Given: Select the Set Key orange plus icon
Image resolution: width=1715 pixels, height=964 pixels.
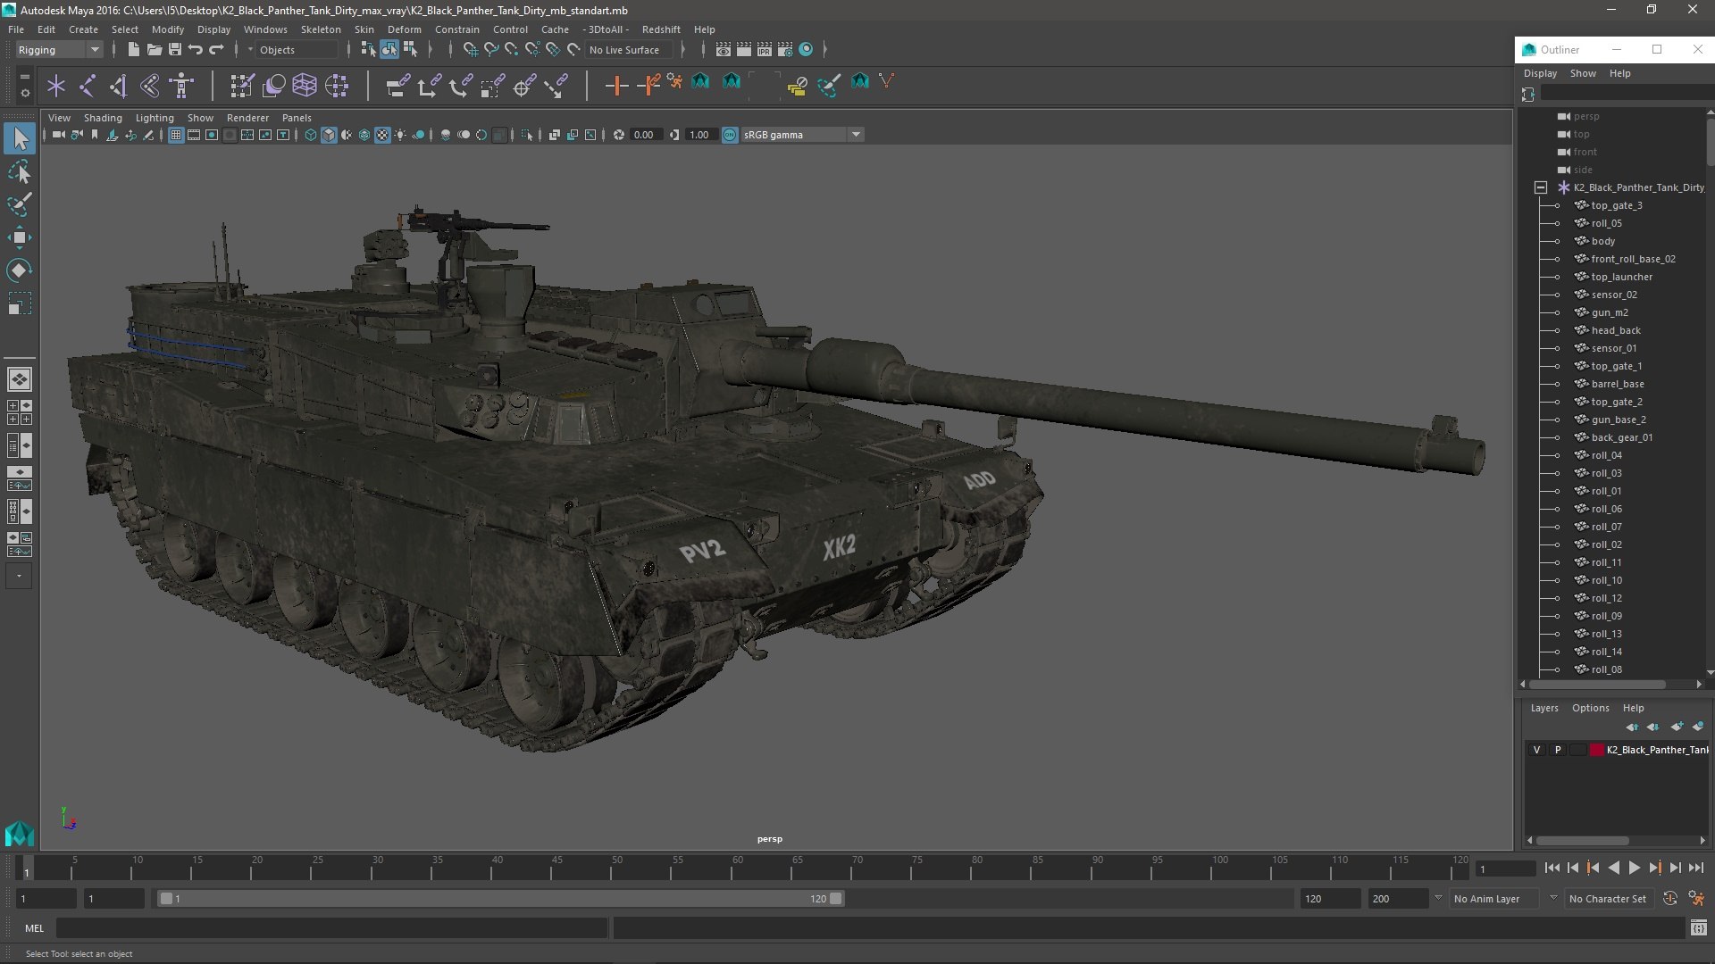Looking at the screenshot, I should tap(616, 86).
